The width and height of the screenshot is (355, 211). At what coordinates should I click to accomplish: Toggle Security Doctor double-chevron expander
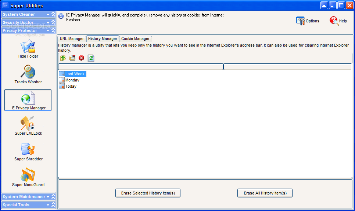click(53, 22)
